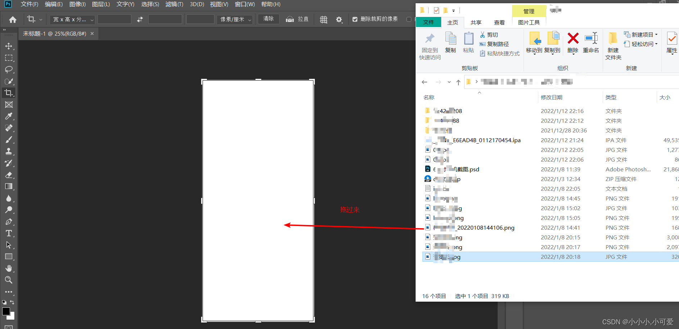Screen dimensions: 679x329
Task: Open crop settings gear
Action: [339, 19]
